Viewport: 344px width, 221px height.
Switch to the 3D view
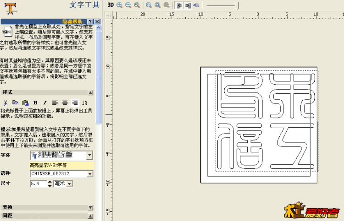coord(111,5)
